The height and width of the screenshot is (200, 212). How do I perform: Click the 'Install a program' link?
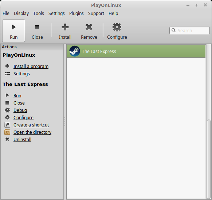click(31, 67)
